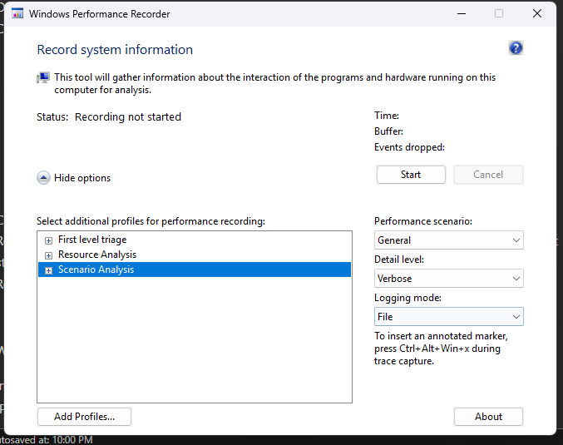Click the Ctrl+Alt+Win+x marker hint text
The height and width of the screenshot is (445, 563).
[x=441, y=349]
